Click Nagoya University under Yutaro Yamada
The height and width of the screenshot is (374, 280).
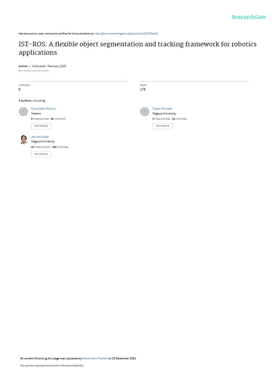[x=164, y=114]
